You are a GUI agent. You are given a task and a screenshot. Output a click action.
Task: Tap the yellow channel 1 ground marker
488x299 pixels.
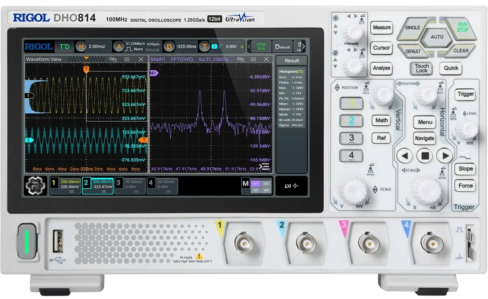29,96
